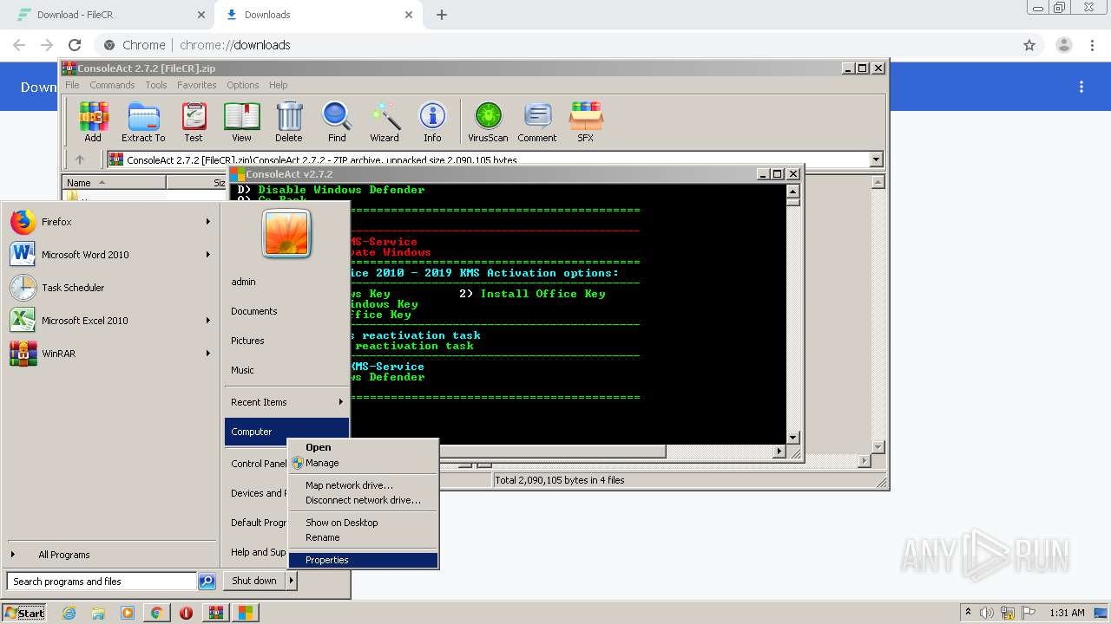Bookmark this page with star icon
The height and width of the screenshot is (624, 1111).
pyautogui.click(x=1029, y=45)
